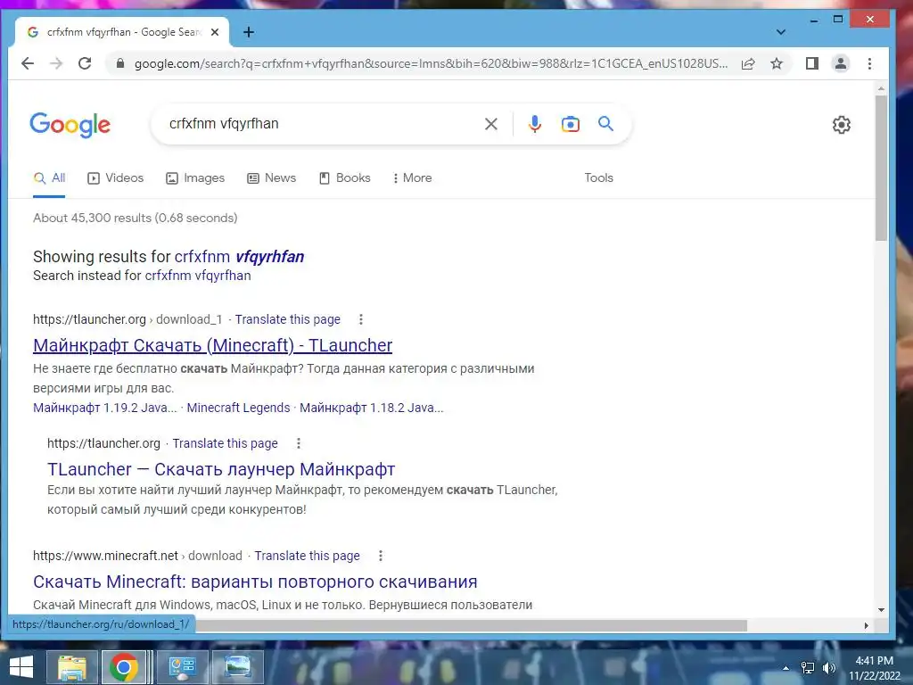Translate the tlauncher download_1 page
The width and height of the screenshot is (913, 685).
coord(288,319)
